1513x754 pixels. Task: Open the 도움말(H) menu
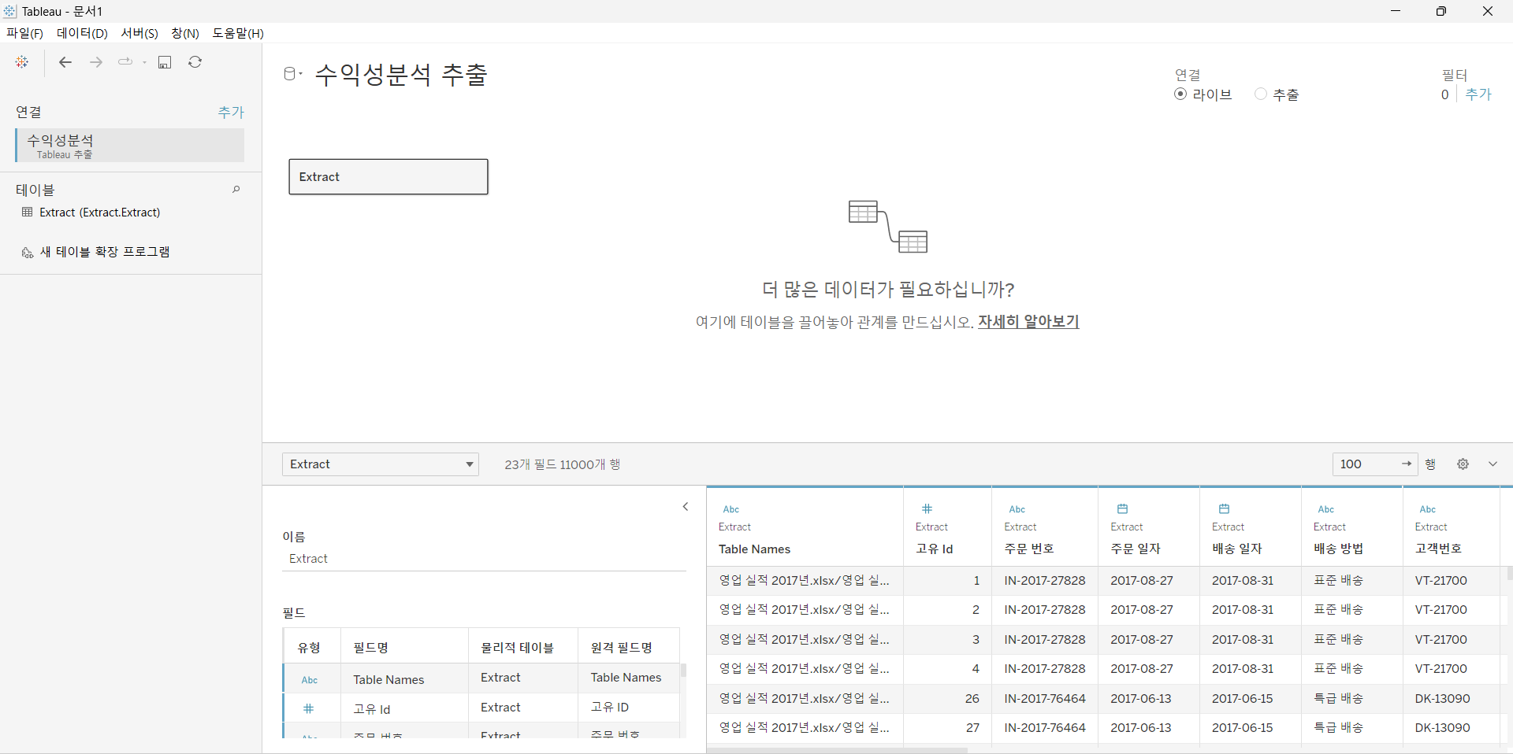pyautogui.click(x=238, y=33)
